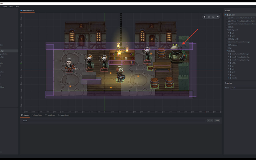Image resolution: width=256 pixels, height=160 pixels.
Task: Select the 'go' row in the Outline
Action: (x=240, y=48)
